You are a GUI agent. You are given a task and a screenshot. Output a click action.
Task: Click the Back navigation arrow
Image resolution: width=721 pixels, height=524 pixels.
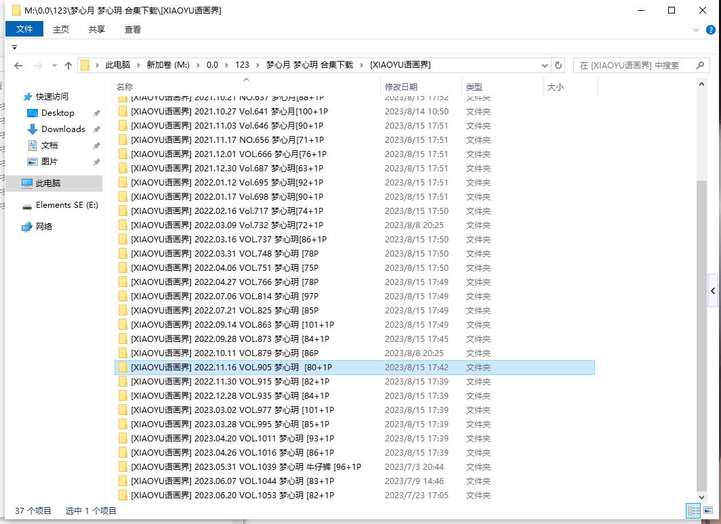tap(18, 66)
